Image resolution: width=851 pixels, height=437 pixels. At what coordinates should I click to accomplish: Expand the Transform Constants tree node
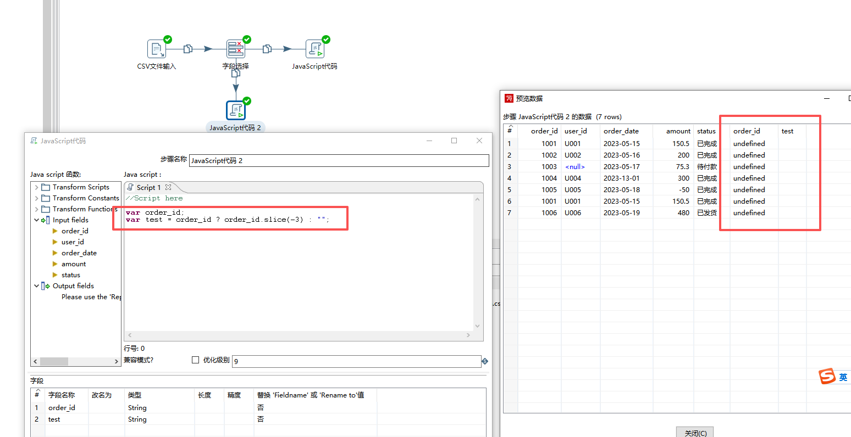coord(36,198)
